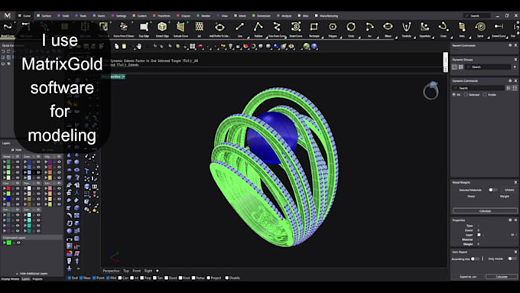Select the Rectangle tool
The image size is (520, 293).
click(314, 29)
